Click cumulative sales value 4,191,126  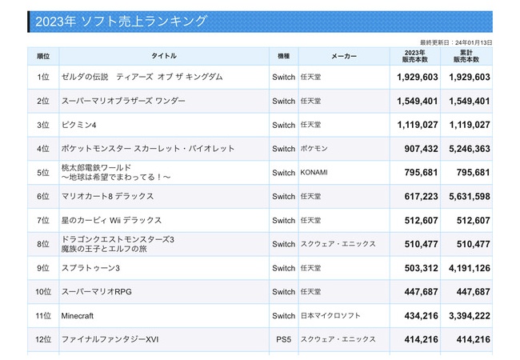click(x=470, y=268)
